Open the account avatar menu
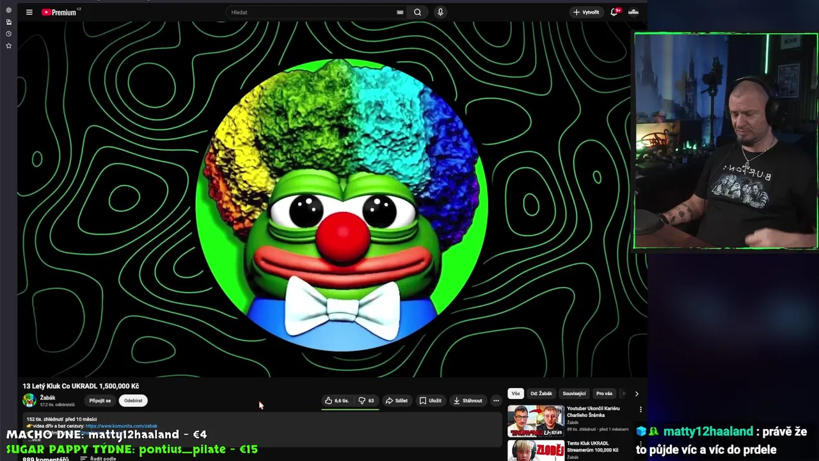The height and width of the screenshot is (461, 819). point(633,12)
